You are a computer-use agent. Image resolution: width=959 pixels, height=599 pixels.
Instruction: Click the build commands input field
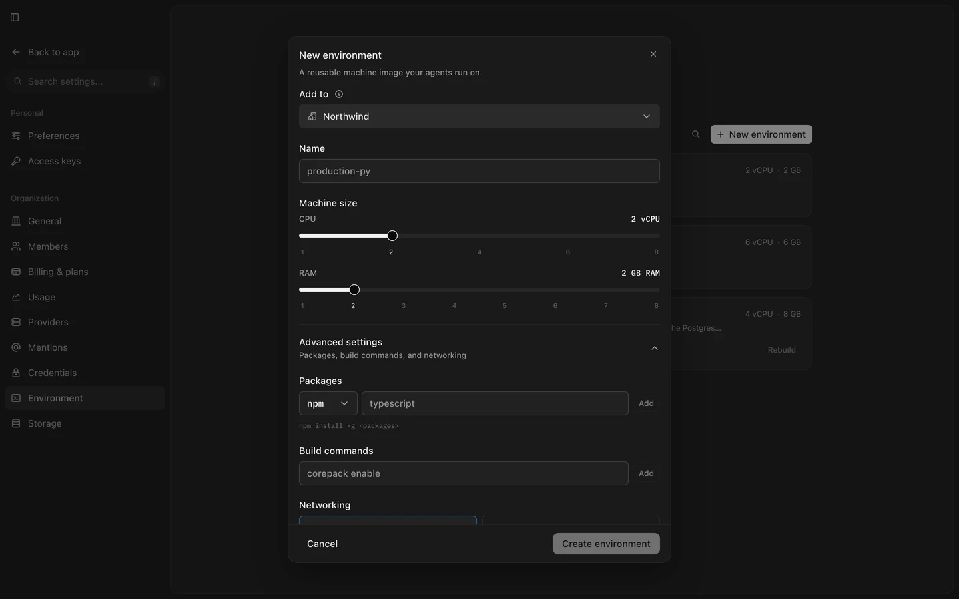tap(464, 473)
